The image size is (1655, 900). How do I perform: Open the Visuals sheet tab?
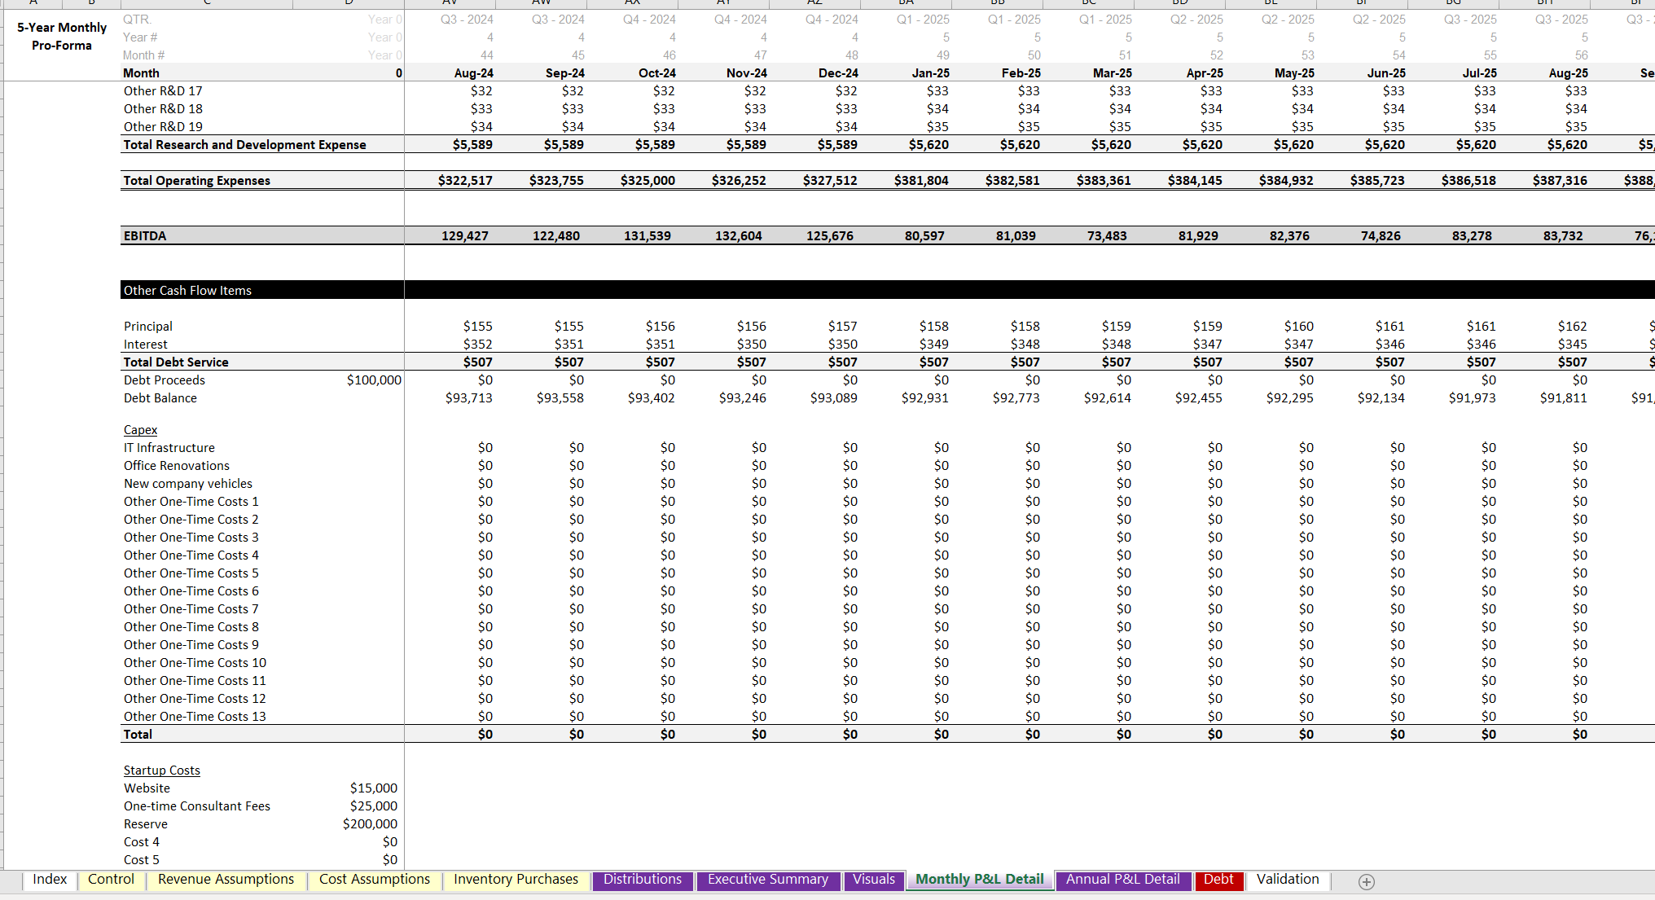[x=874, y=880]
